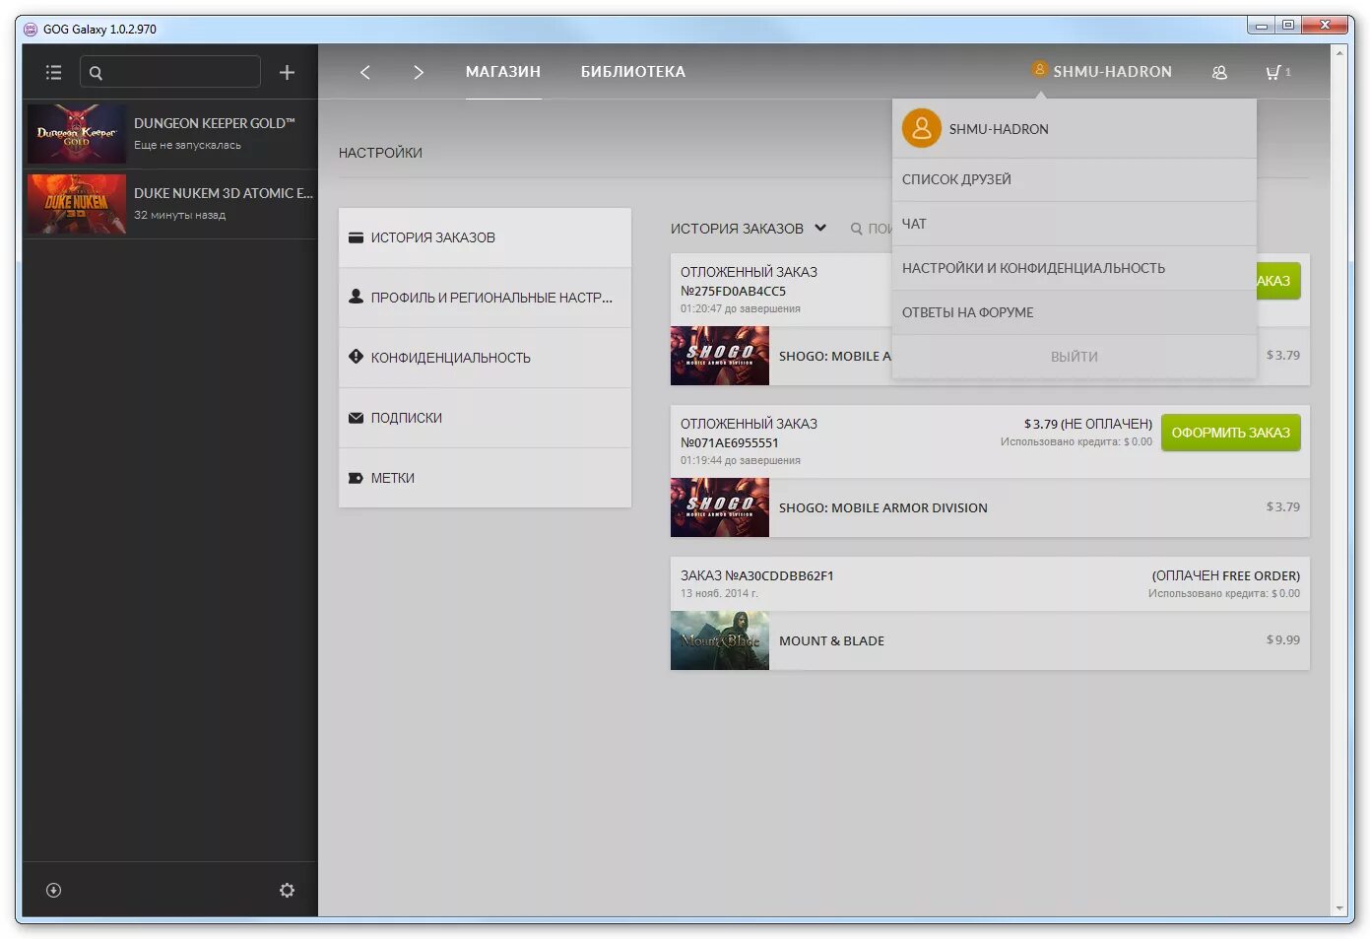The height and width of the screenshot is (939, 1370).
Task: Click the GOG Galaxy title bar icon
Action: click(31, 29)
